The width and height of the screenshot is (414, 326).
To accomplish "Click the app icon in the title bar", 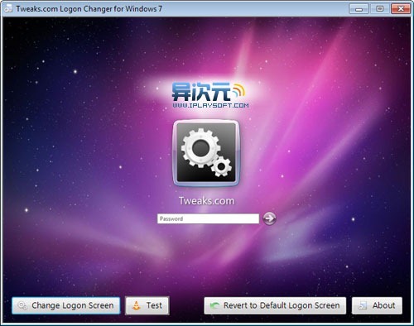I will pos(8,8).
